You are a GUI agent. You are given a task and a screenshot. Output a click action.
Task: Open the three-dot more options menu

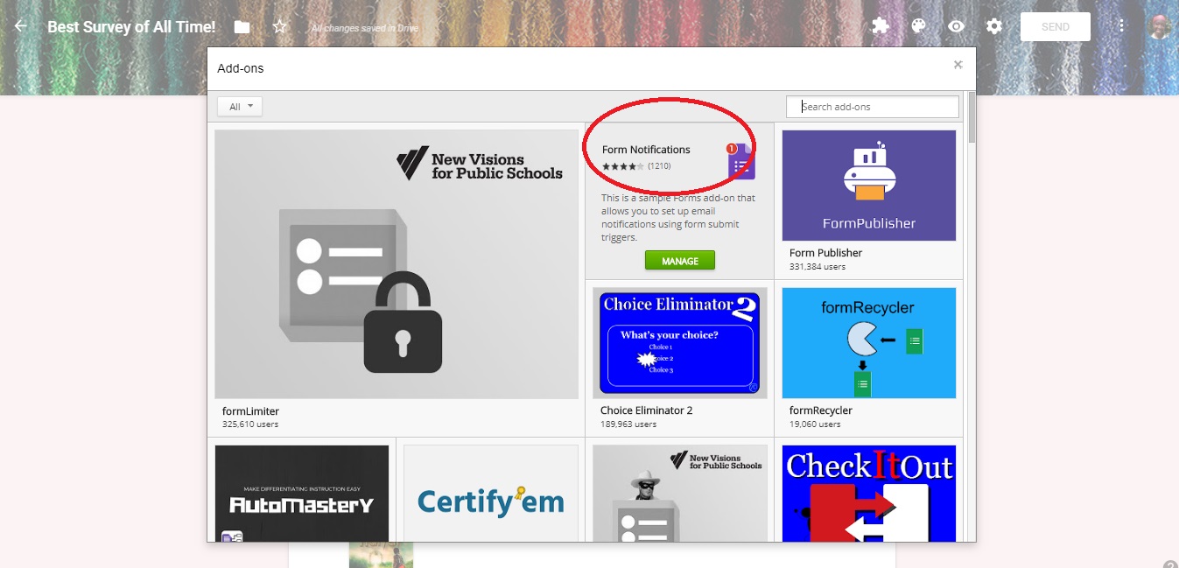(x=1121, y=26)
